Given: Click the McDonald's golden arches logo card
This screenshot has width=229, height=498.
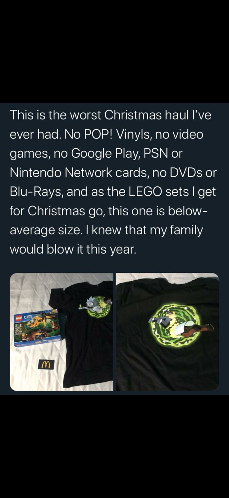Looking at the screenshot, I should pos(45,364).
